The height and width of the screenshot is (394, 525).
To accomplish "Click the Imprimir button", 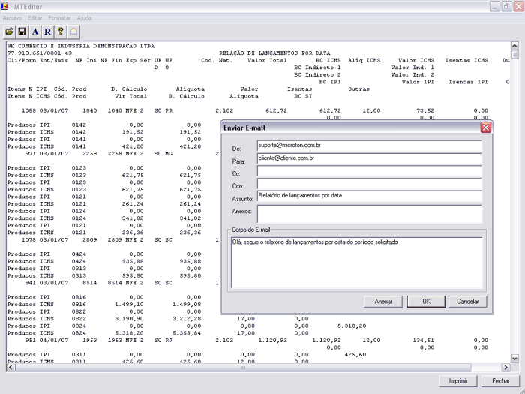I will (457, 380).
